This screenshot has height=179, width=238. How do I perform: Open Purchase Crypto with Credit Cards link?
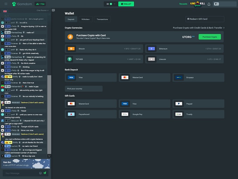click(199, 28)
